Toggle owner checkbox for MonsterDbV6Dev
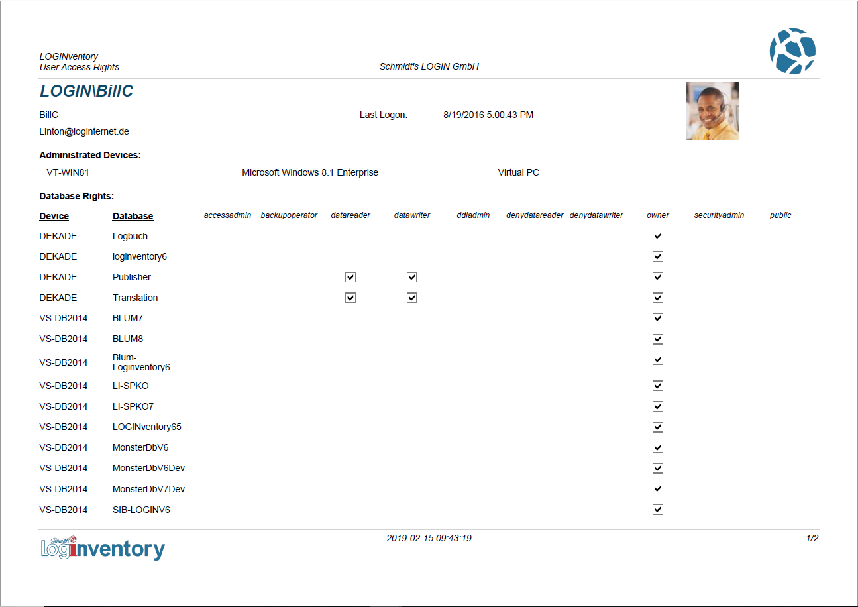Screen dimensions: 858x607 pos(658,468)
